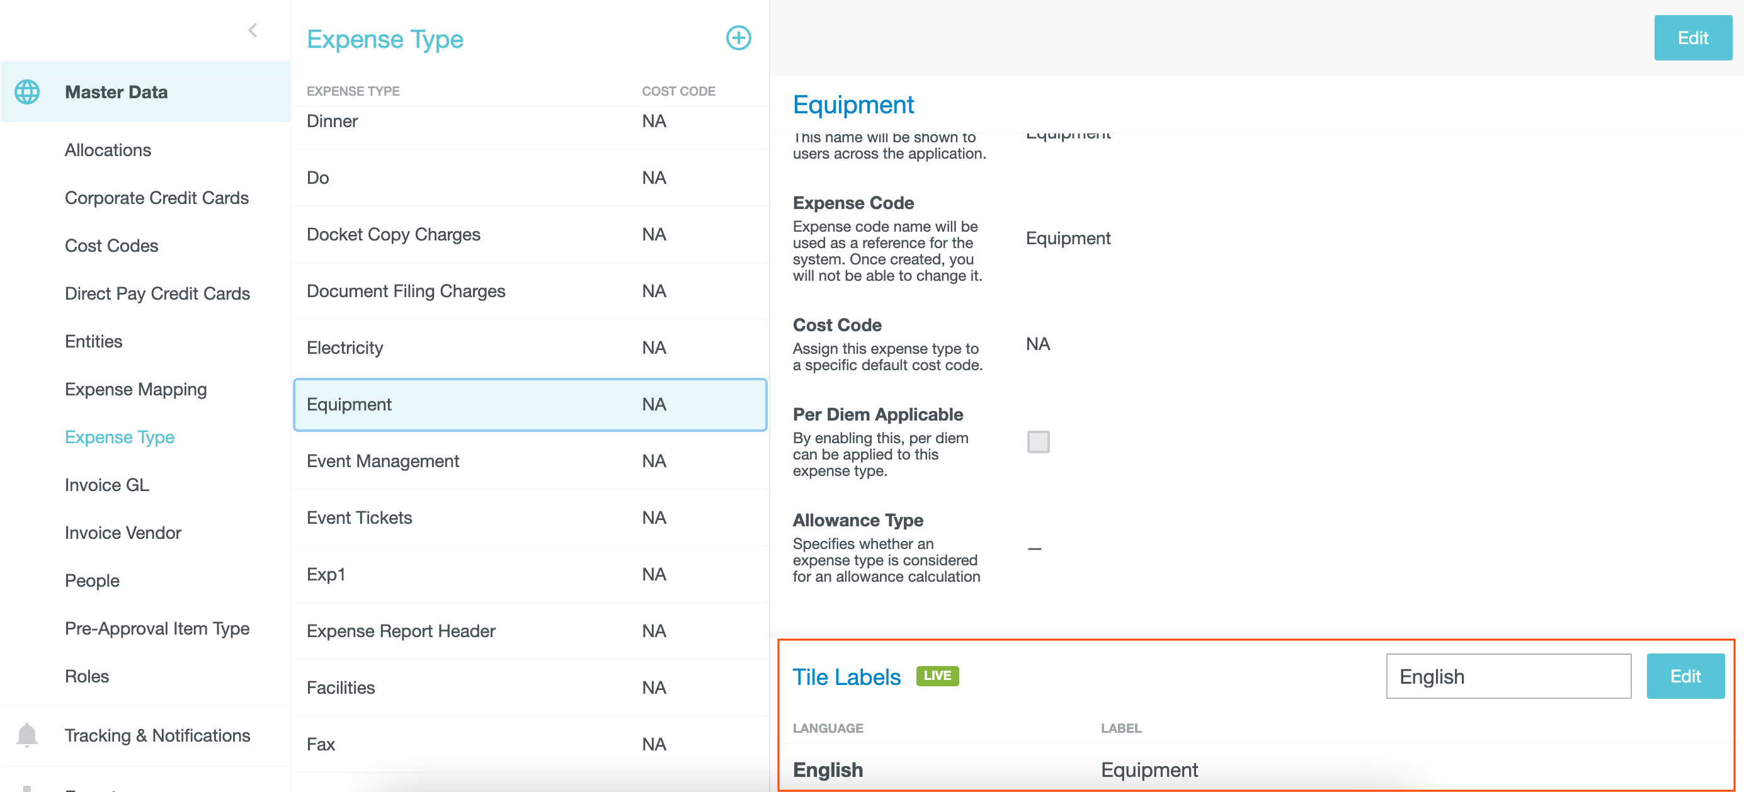Image resolution: width=1744 pixels, height=792 pixels.
Task: Open the English language dropdown in Tile Labels
Action: [x=1508, y=676]
